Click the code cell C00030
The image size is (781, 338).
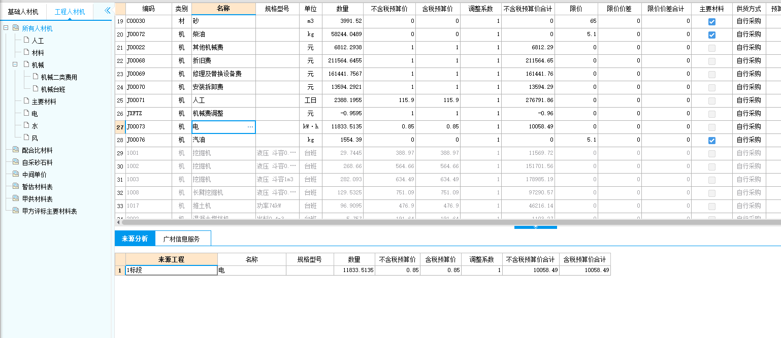(x=148, y=22)
